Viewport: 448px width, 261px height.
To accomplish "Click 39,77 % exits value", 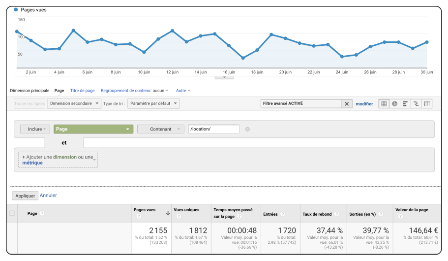I will point(376,230).
